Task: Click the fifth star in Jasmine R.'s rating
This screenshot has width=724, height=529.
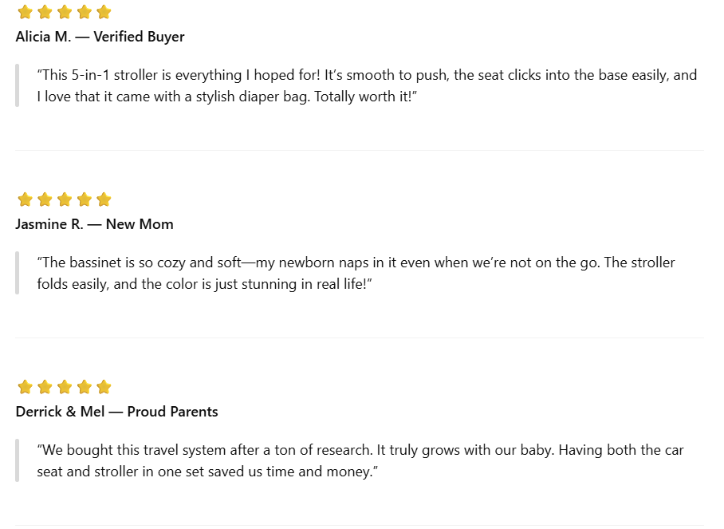Action: click(x=104, y=199)
